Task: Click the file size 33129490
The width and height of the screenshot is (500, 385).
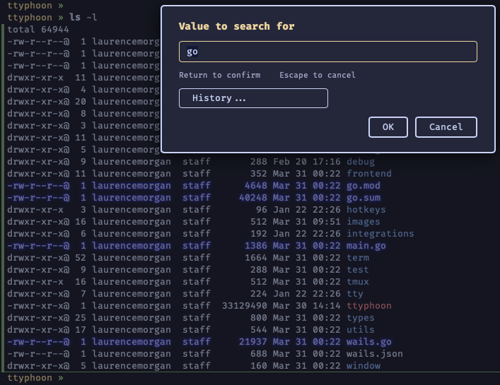Action: click(x=244, y=306)
